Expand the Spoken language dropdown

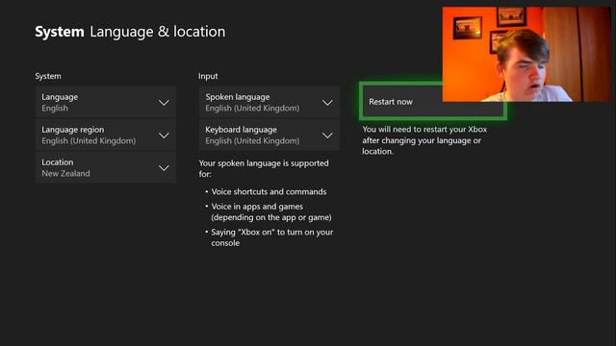point(269,103)
